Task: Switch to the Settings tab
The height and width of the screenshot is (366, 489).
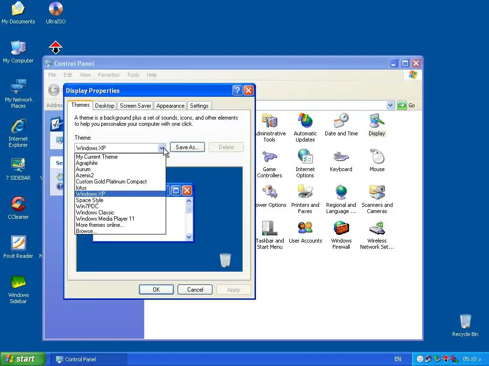Action: pos(199,106)
